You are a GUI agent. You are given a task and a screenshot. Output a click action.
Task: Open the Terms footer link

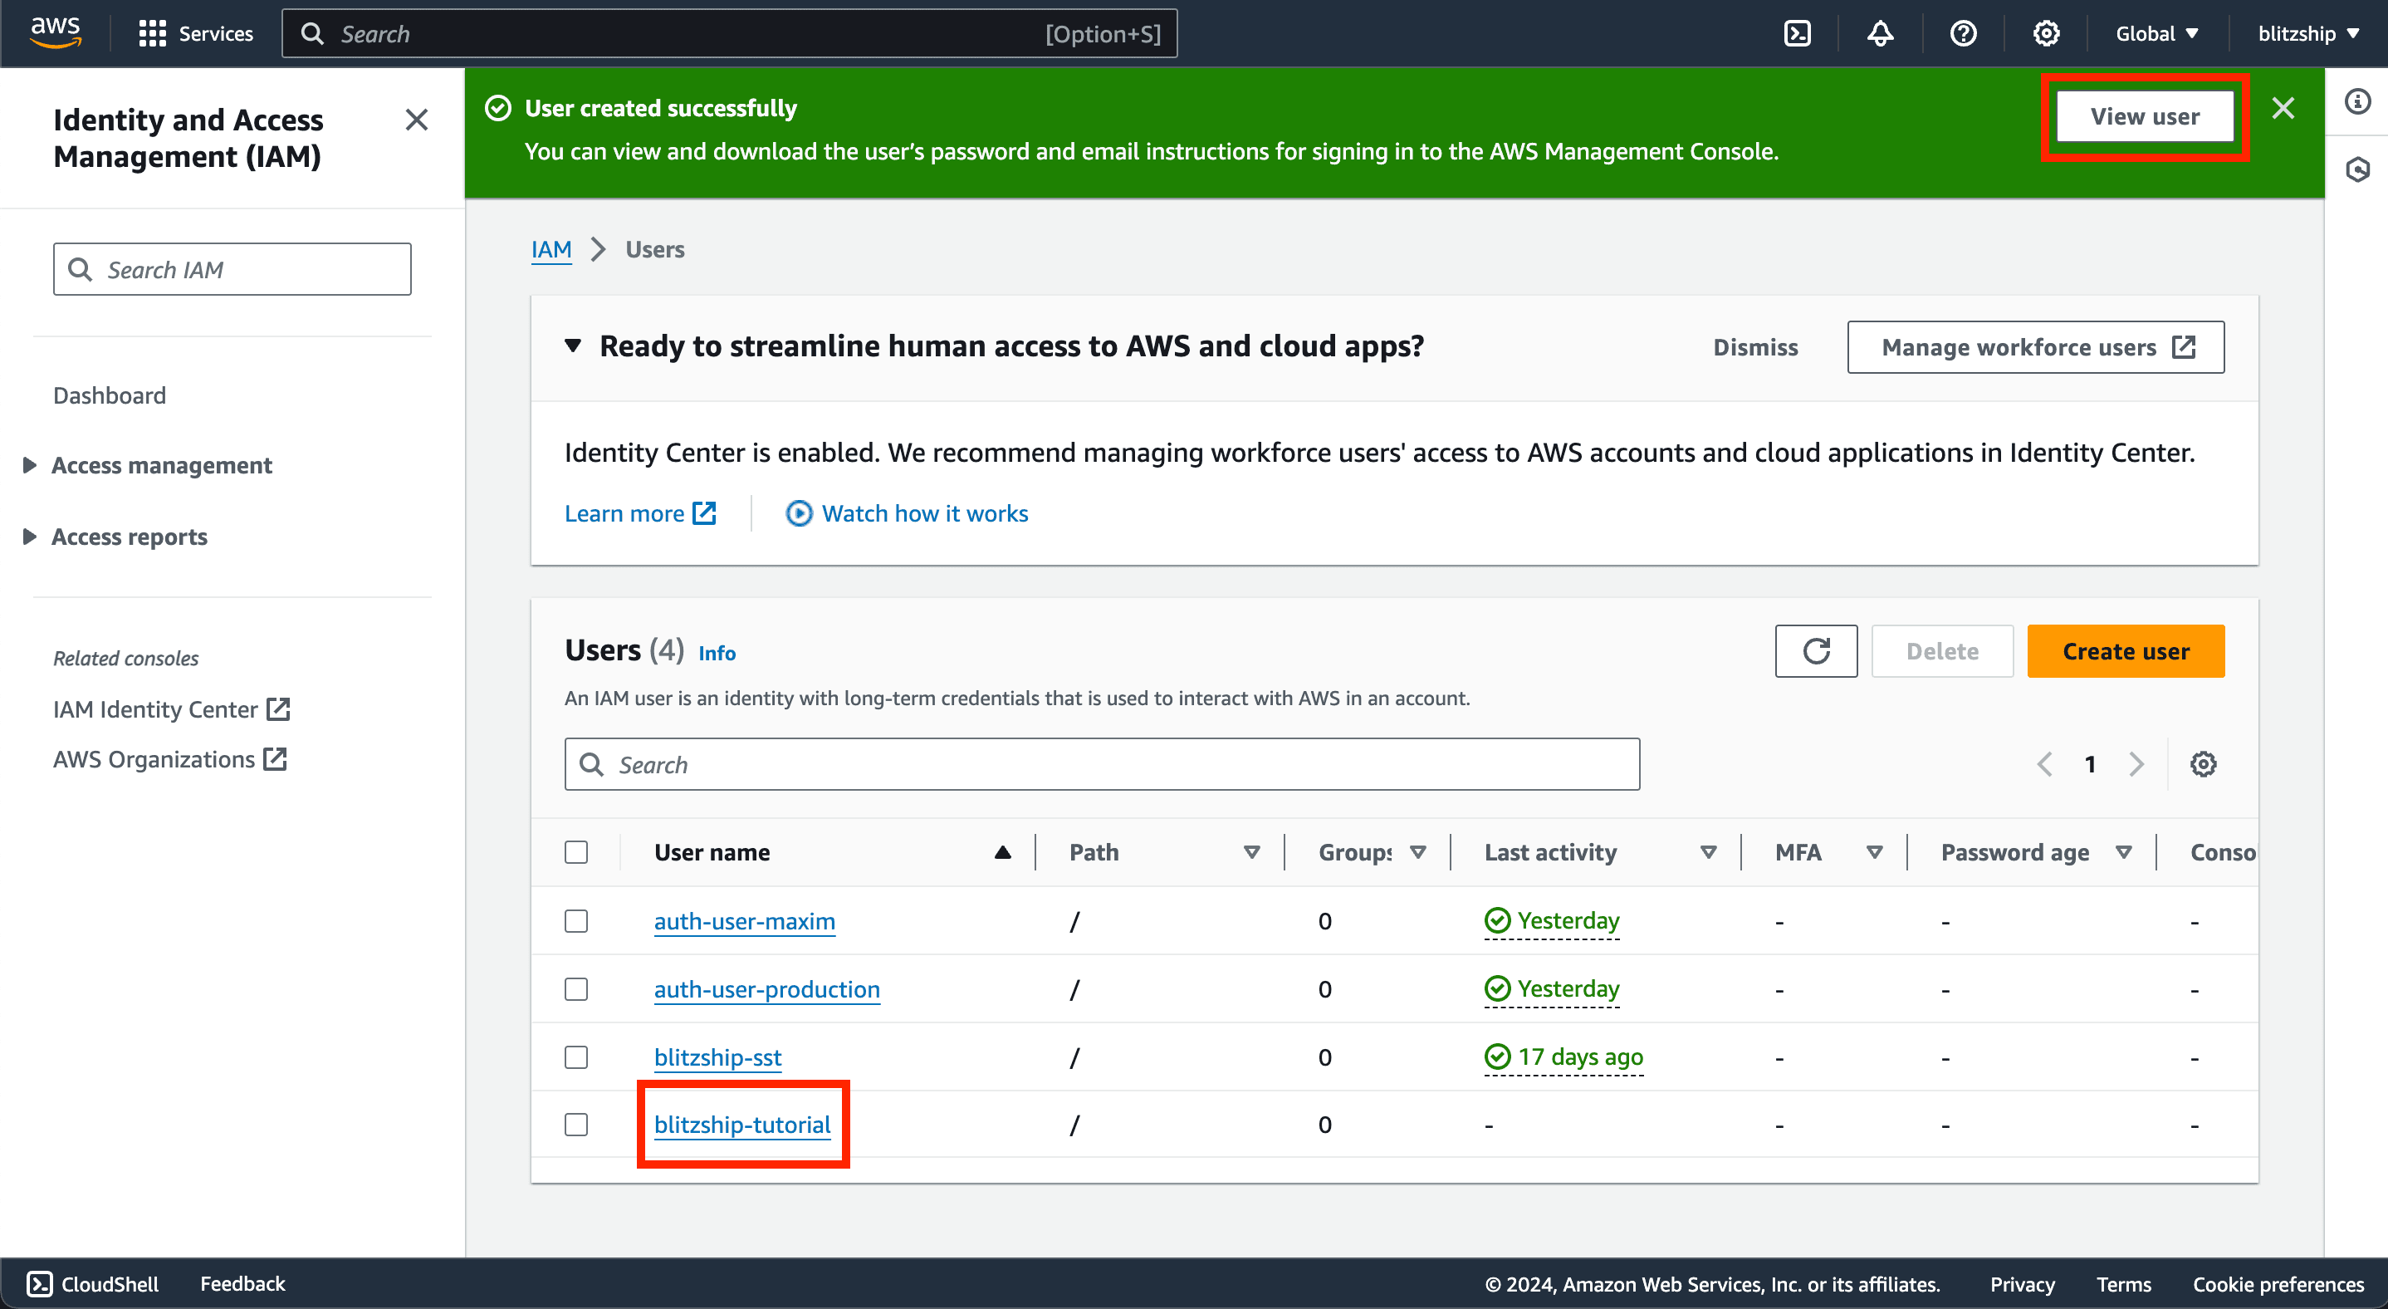2124,1284
